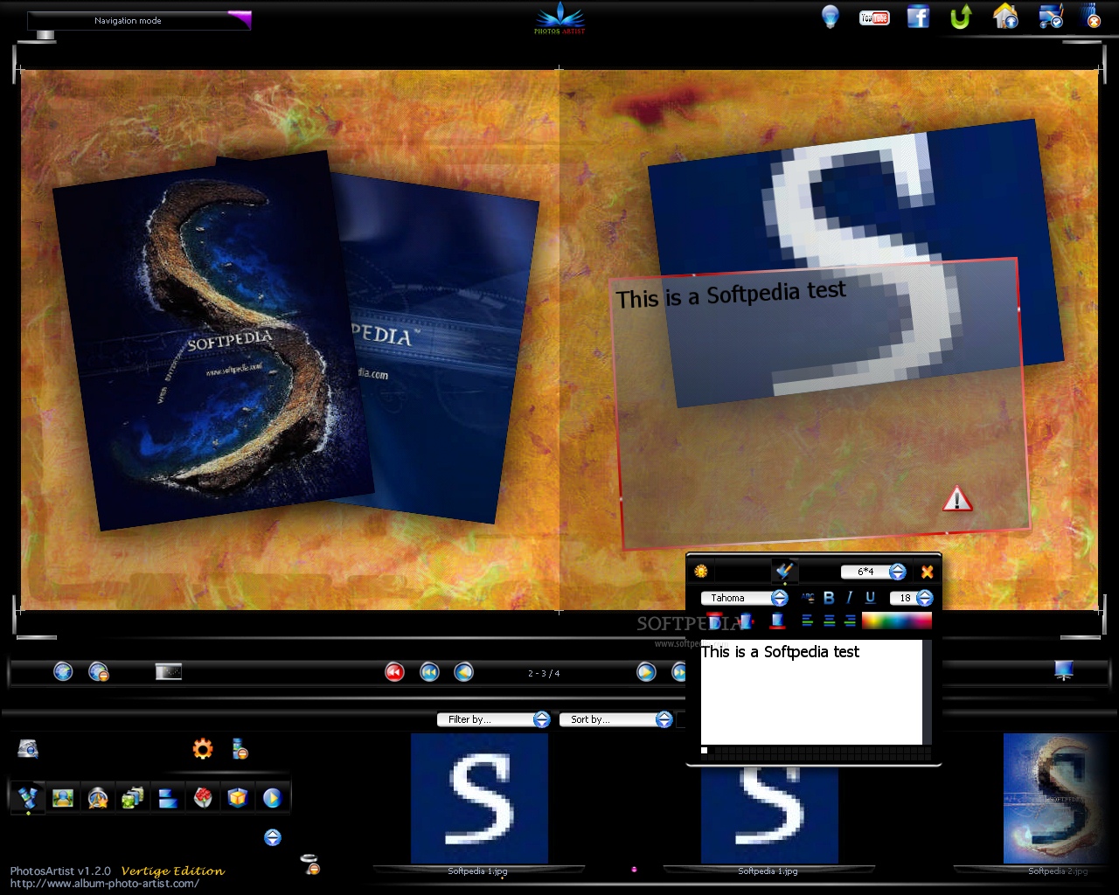Click the white swatch below text box
1119x895 pixels.
click(x=705, y=750)
